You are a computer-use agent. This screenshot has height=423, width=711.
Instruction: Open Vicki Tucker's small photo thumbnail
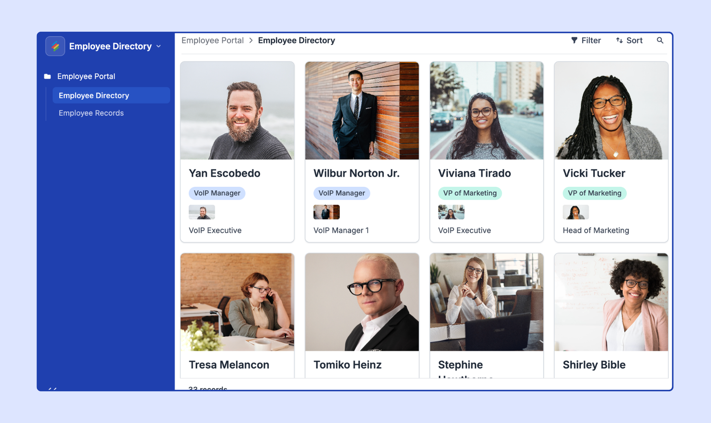(x=576, y=212)
